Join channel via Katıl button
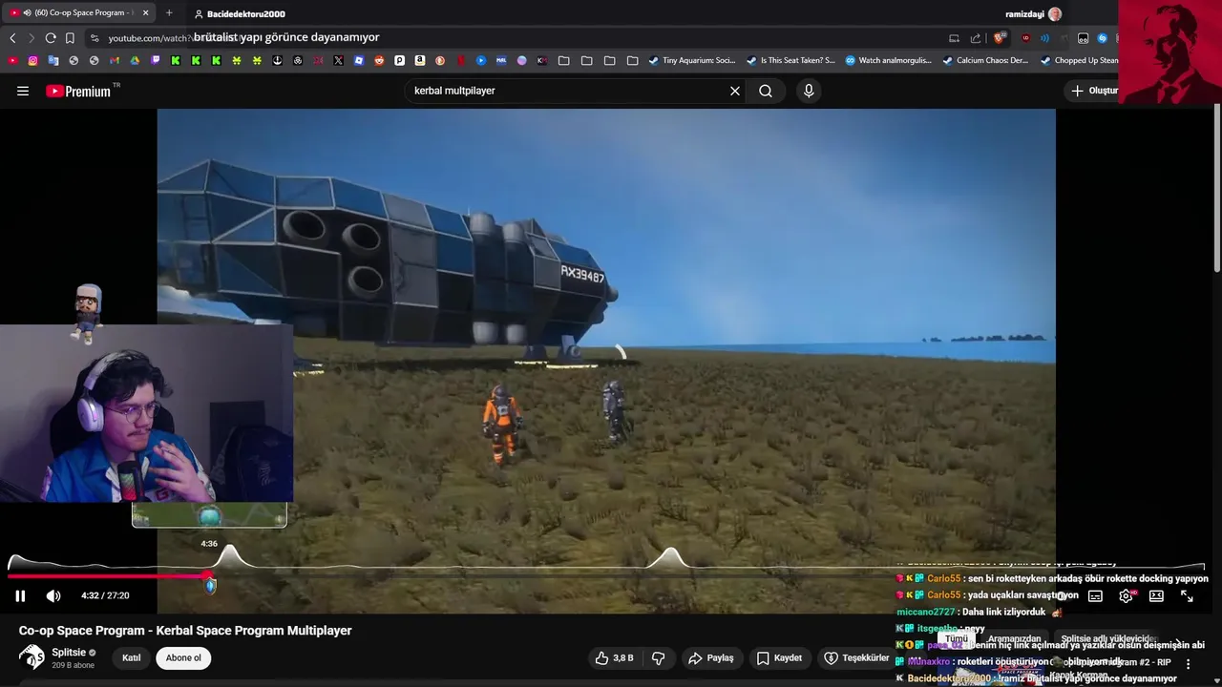Viewport: 1222px width, 687px height. (132, 657)
